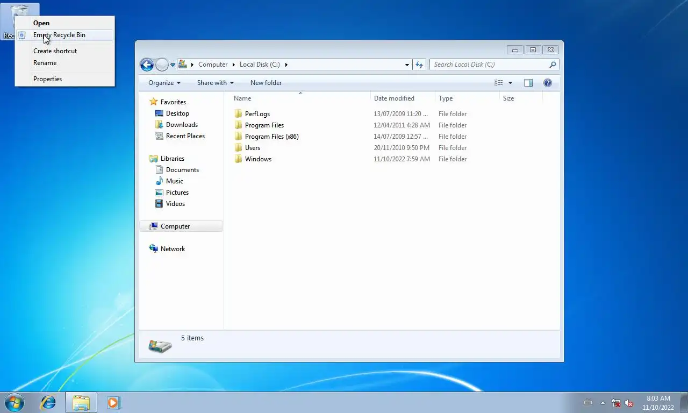Select the PerfLogs folder icon
This screenshot has width=688, height=413.
pos(239,114)
